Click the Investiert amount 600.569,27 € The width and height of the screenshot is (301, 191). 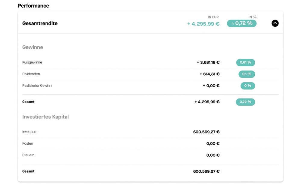click(x=206, y=132)
